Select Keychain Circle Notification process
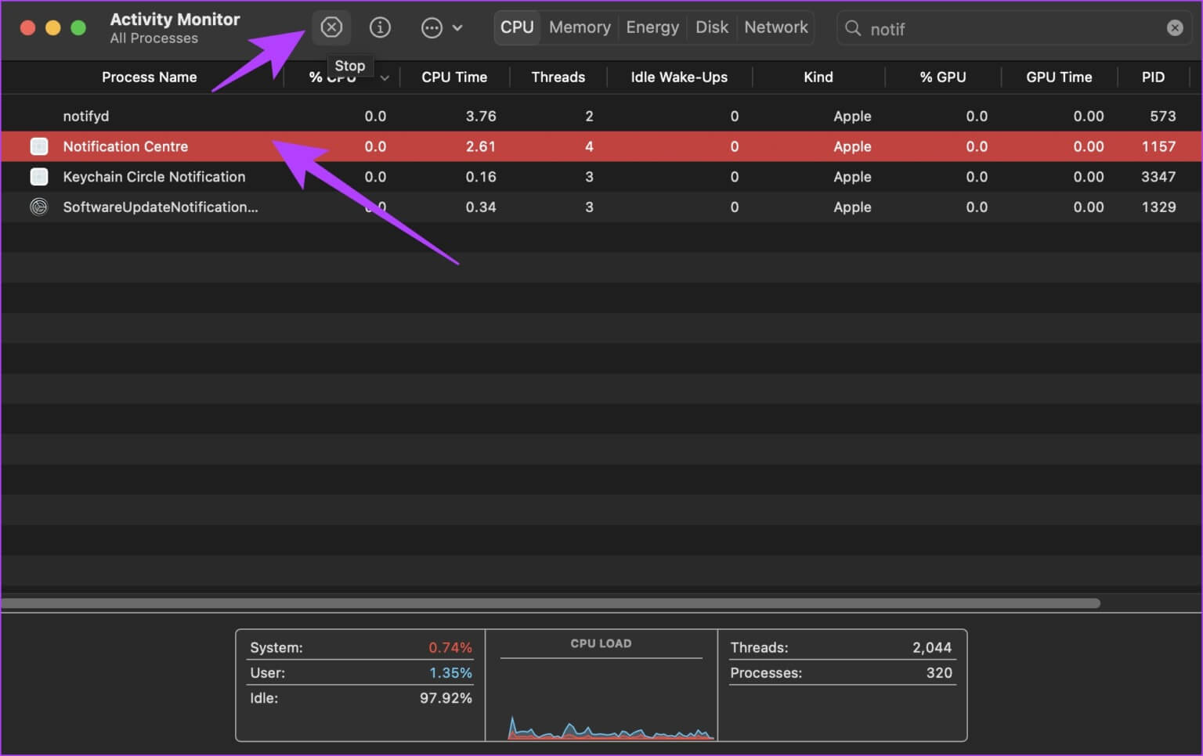The height and width of the screenshot is (756, 1203). pos(601,177)
